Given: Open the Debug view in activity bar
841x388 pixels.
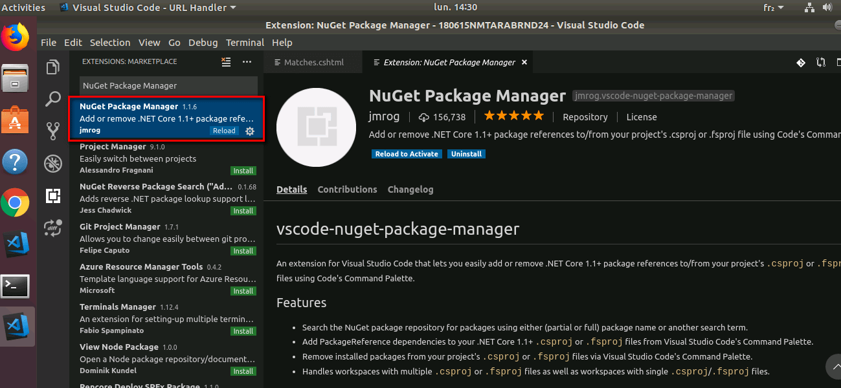Looking at the screenshot, I should tap(53, 163).
